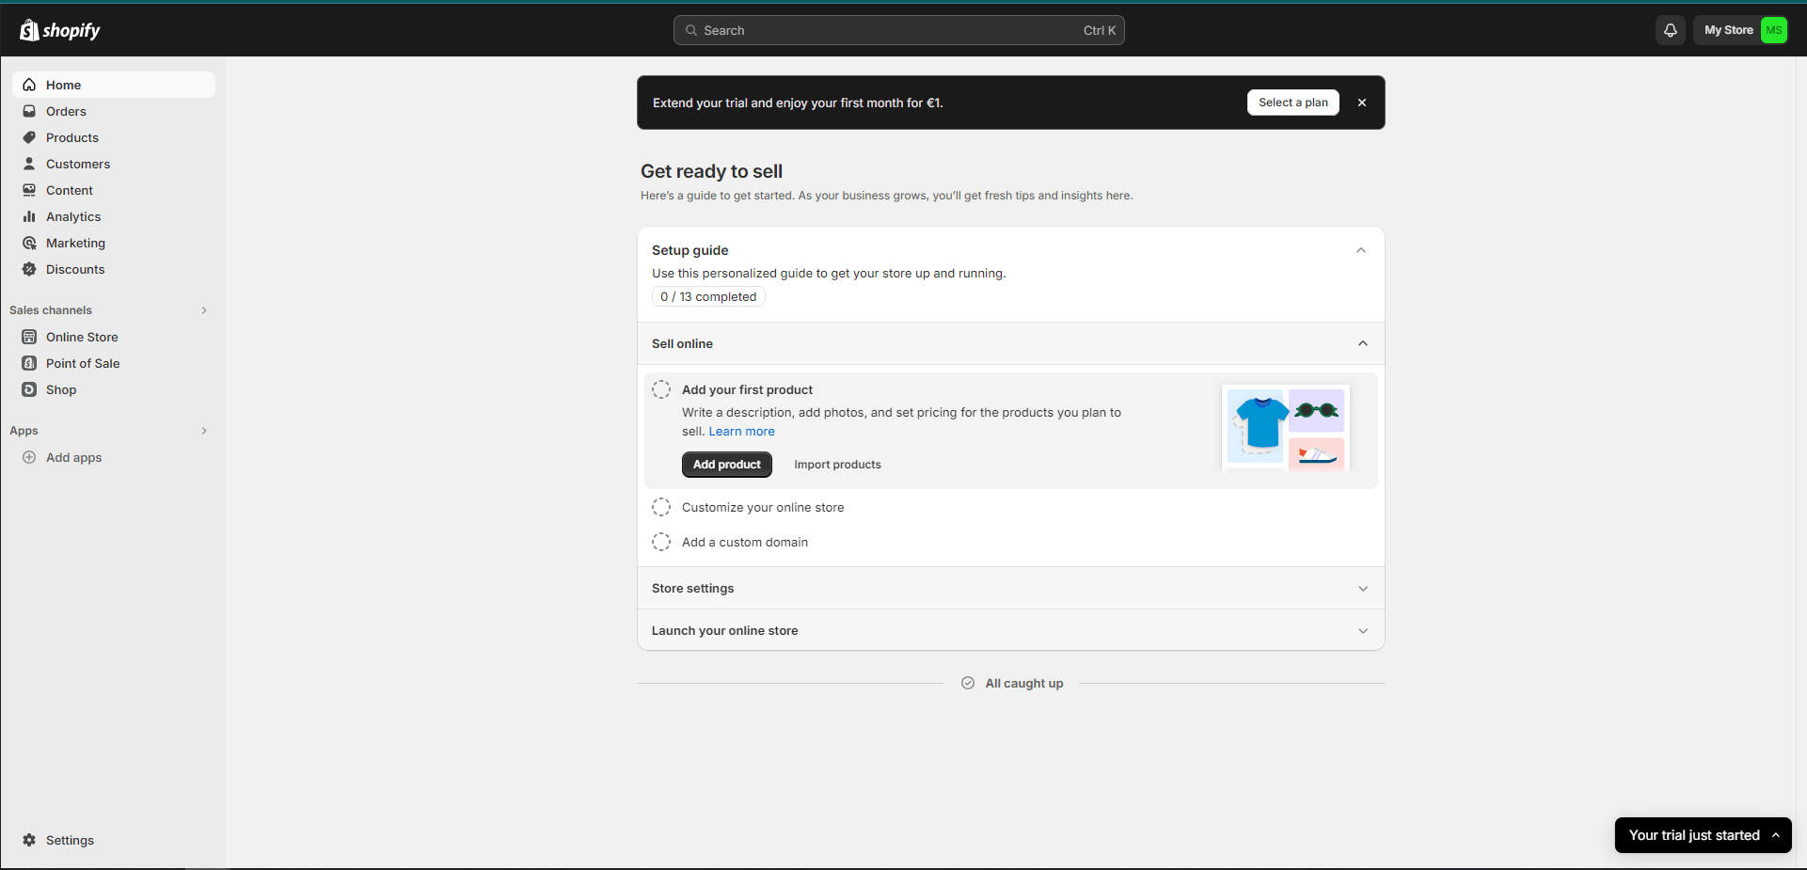Click the Home sidebar item
The image size is (1807, 870).
114,85
